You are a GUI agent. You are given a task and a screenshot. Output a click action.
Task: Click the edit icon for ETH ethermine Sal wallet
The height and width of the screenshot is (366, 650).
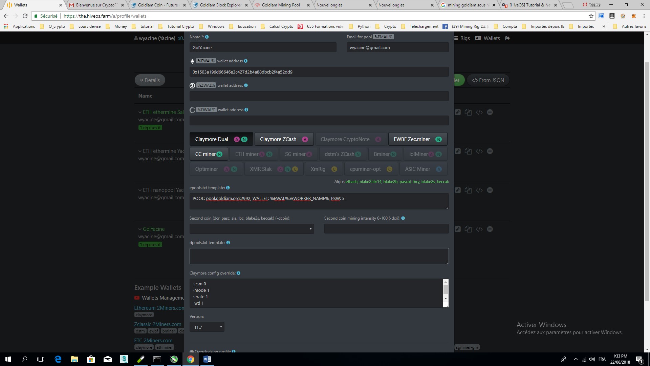458,112
